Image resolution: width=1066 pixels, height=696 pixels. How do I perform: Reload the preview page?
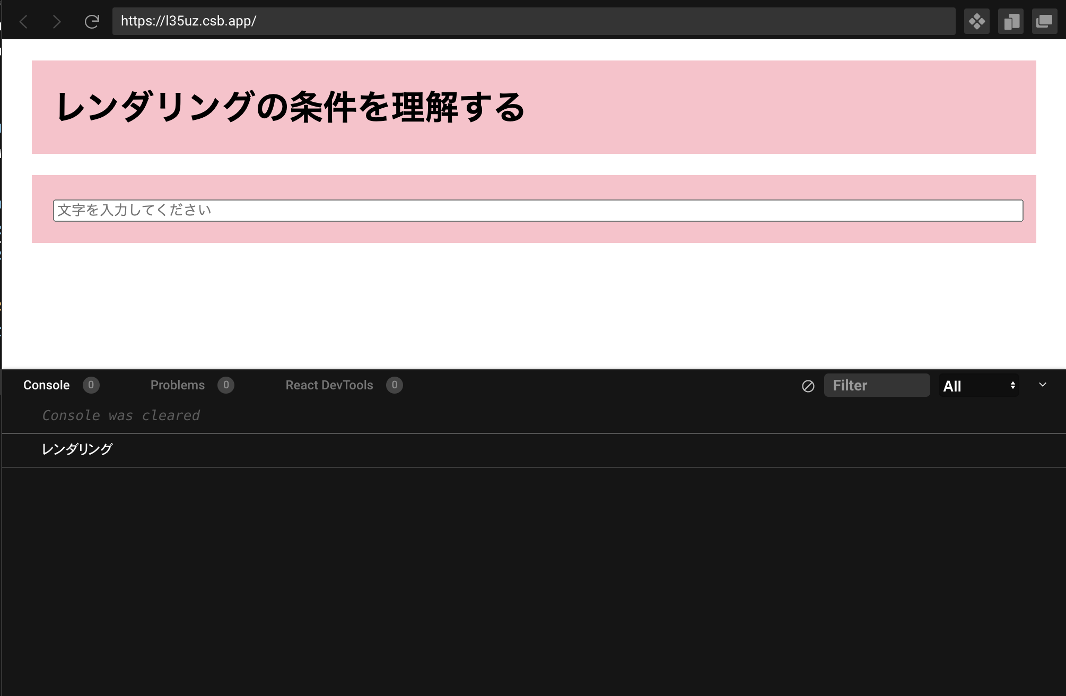[x=92, y=21]
